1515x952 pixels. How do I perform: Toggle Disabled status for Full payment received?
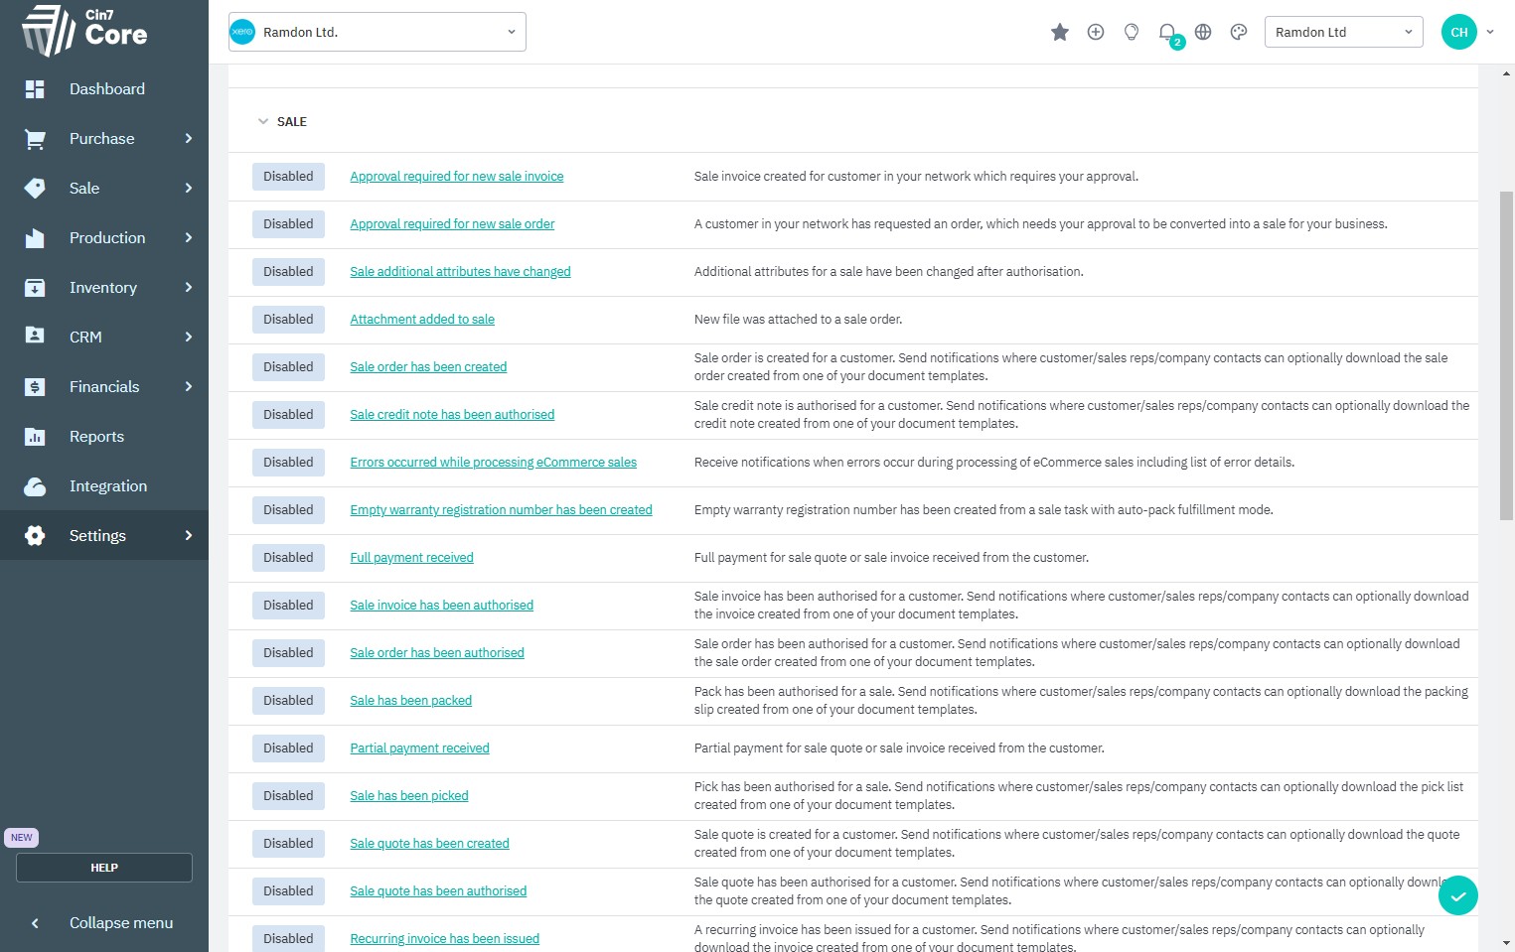click(x=288, y=558)
